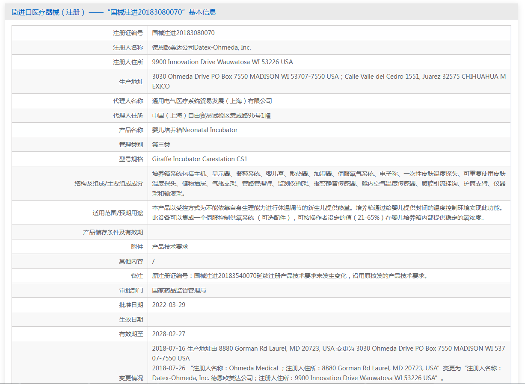Select agent address 中国（上海）自由贸易试验区意威路96号1幢
Viewport: 525px width, 384px height.
click(x=211, y=115)
